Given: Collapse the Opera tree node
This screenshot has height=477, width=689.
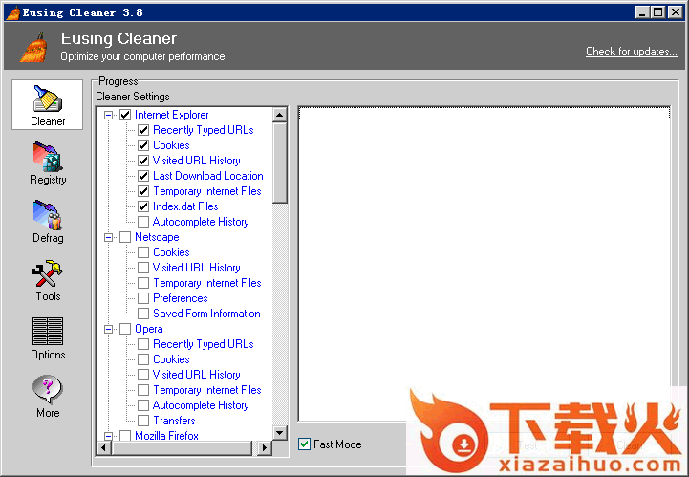Looking at the screenshot, I should point(109,329).
